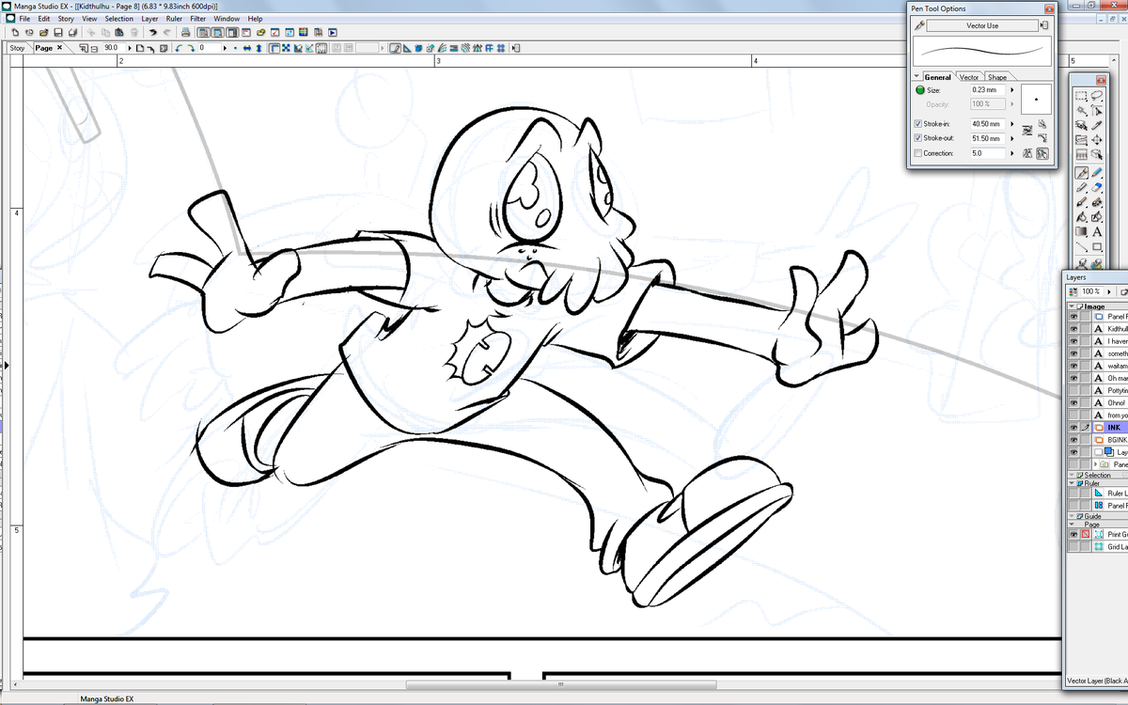This screenshot has width=1128, height=705.
Task: Select the Lasso tool in Tools palette
Action: coord(1097,95)
